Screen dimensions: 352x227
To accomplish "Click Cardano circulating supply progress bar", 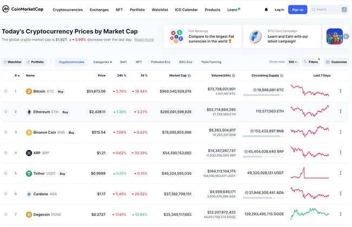I will pyautogui.click(x=263, y=198).
